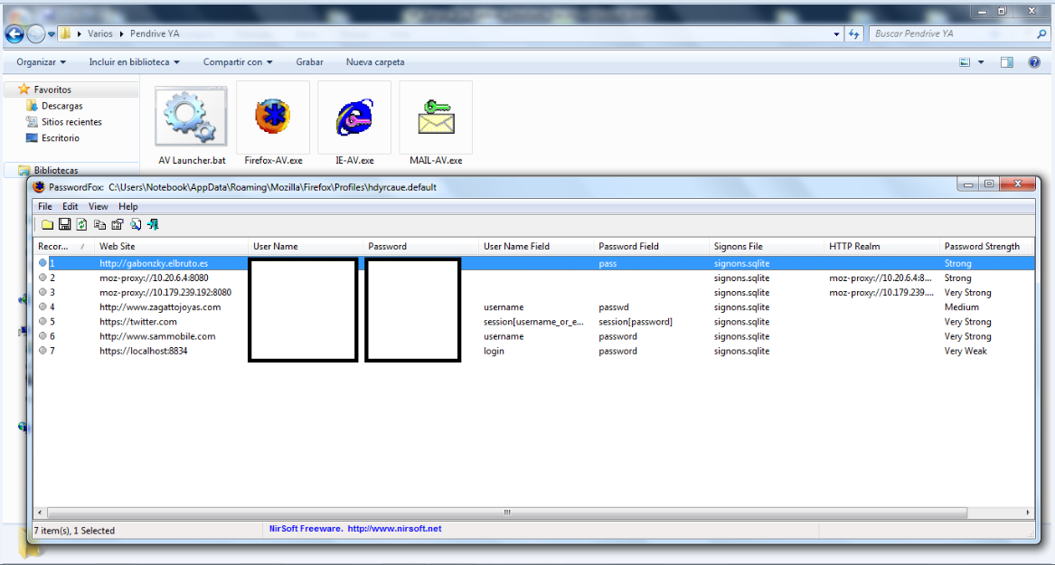Open Sitios recientes in navigation pane
Image resolution: width=1055 pixels, height=565 pixels.
pos(71,122)
